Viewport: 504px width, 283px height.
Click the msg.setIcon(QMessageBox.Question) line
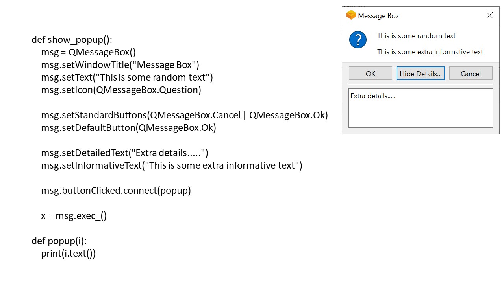[x=121, y=90]
